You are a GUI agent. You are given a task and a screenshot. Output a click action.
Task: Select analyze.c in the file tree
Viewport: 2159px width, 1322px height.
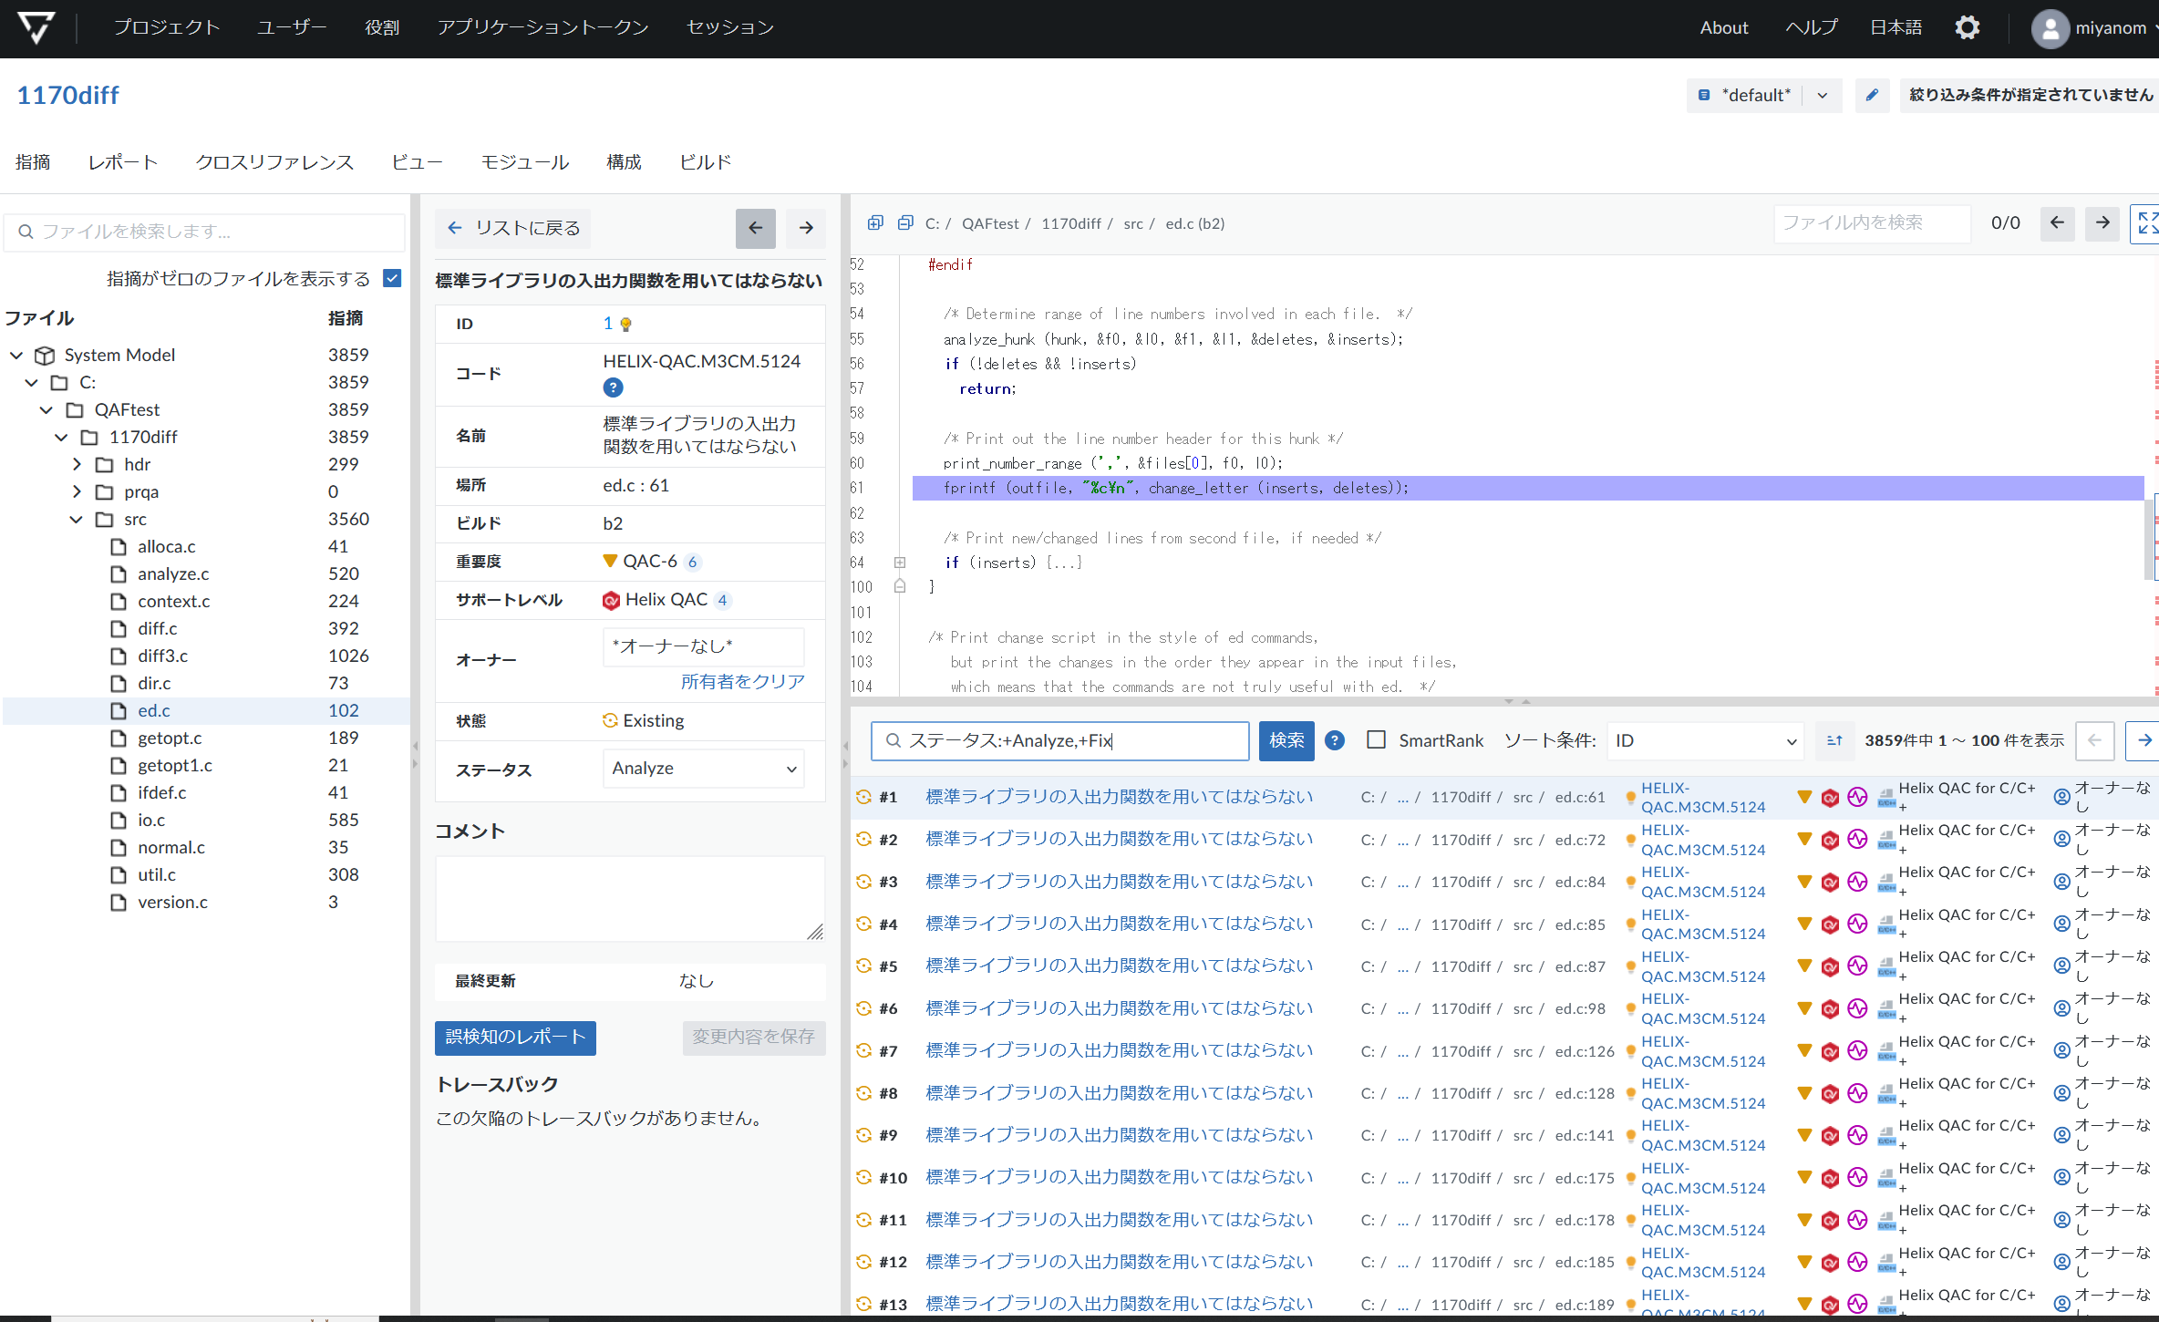click(173, 573)
